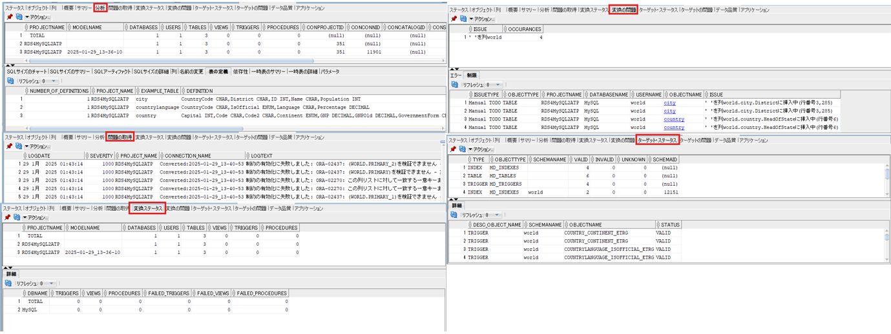
Task: Click sort icon on CONPROJECTID column
Action: [x=302, y=28]
